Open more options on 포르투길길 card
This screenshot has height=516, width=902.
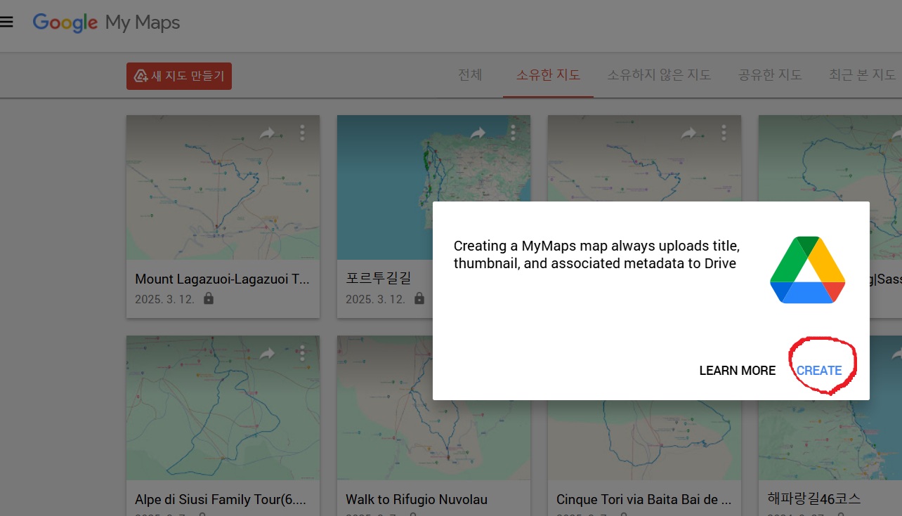(x=513, y=132)
